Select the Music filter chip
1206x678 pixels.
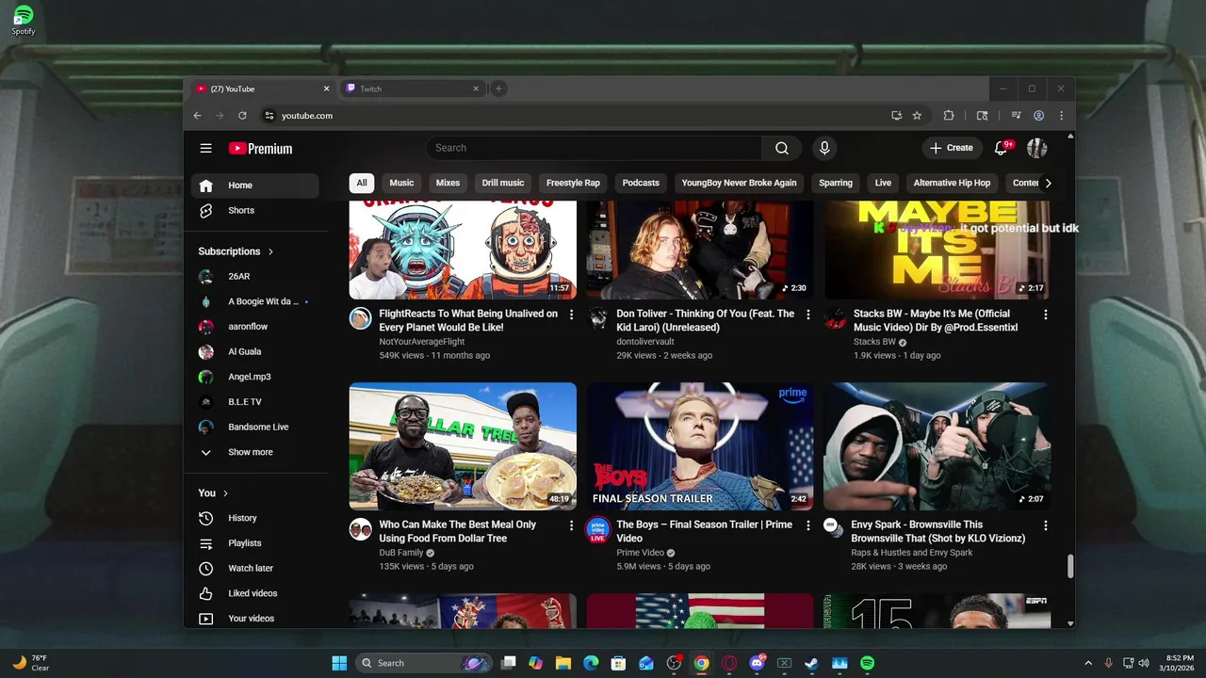(x=401, y=183)
